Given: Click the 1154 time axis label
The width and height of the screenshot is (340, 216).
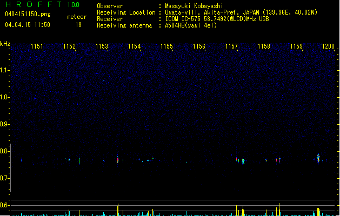Looking at the screenshot, I should click(135, 46).
